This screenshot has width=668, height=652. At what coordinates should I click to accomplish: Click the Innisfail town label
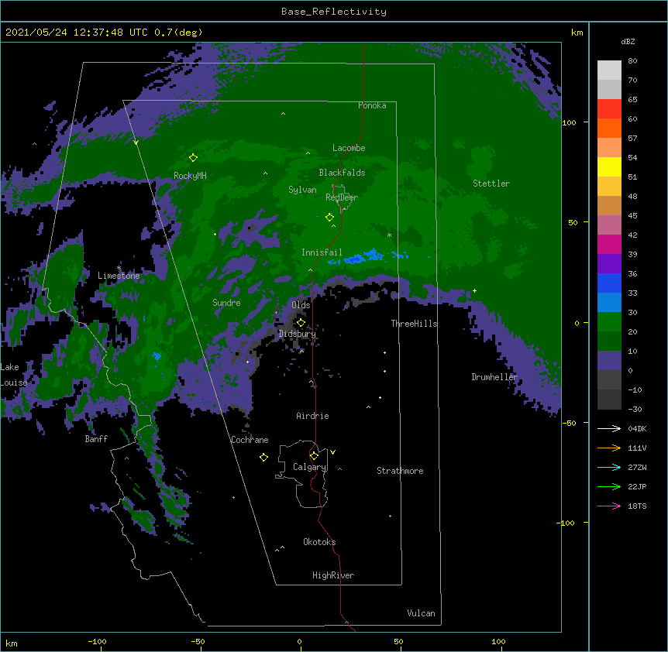(322, 252)
